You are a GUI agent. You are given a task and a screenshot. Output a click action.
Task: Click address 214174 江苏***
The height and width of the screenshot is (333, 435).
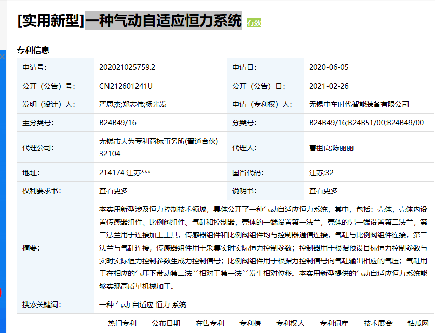point(125,173)
